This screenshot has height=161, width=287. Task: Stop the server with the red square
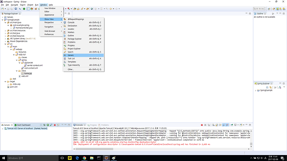coord(55,125)
